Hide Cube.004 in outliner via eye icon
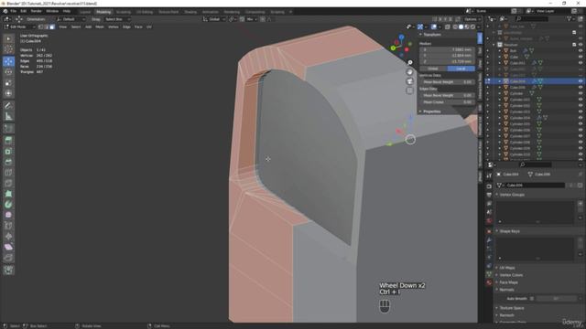Screen dimensions: 586x329 click(581, 81)
